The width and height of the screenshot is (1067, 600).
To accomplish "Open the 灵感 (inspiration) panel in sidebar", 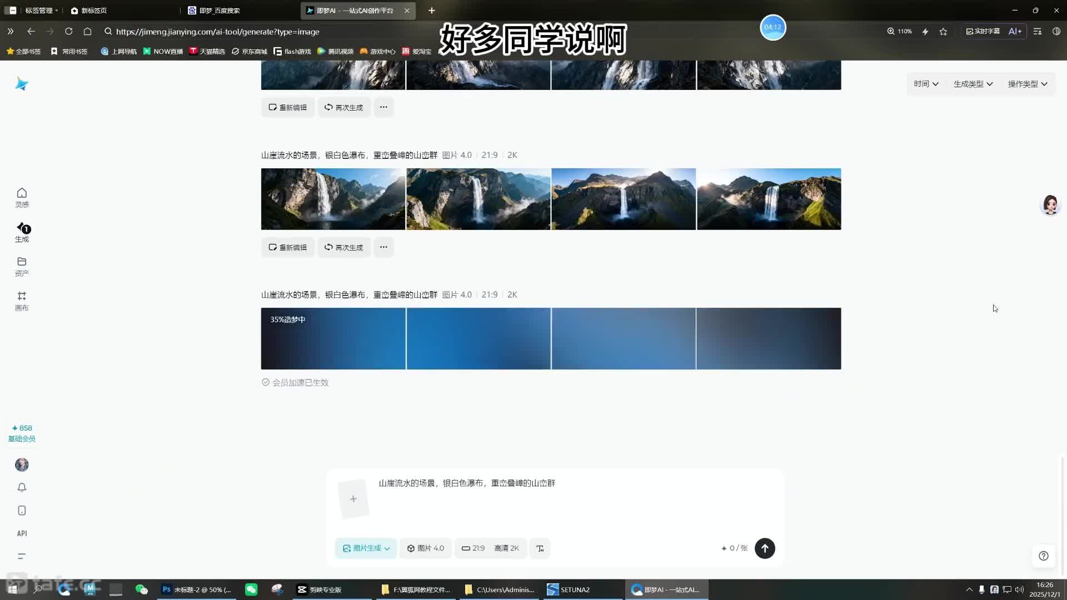I will point(22,197).
